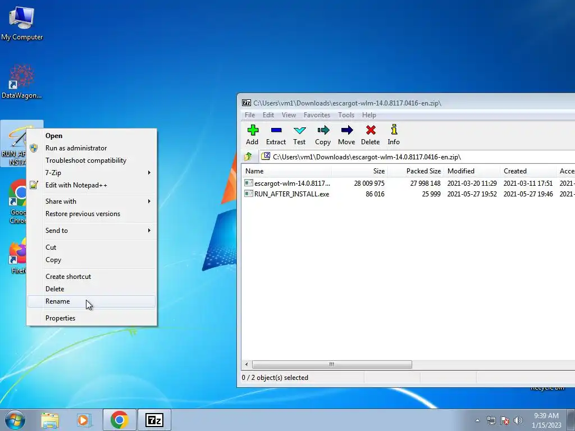Click the 2021-03-11 17:51 created date
The image size is (575, 431).
(x=528, y=184)
